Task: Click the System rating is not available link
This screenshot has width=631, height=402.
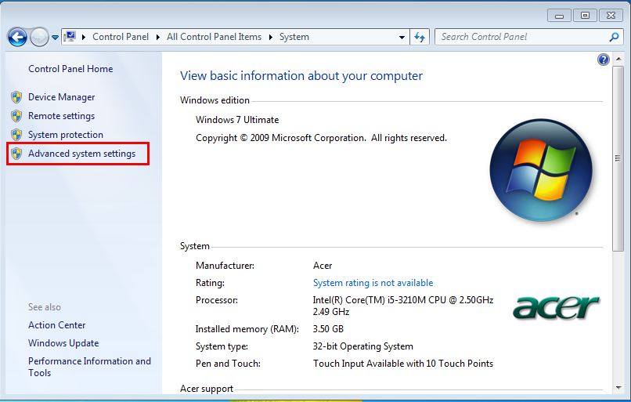Action: [373, 283]
